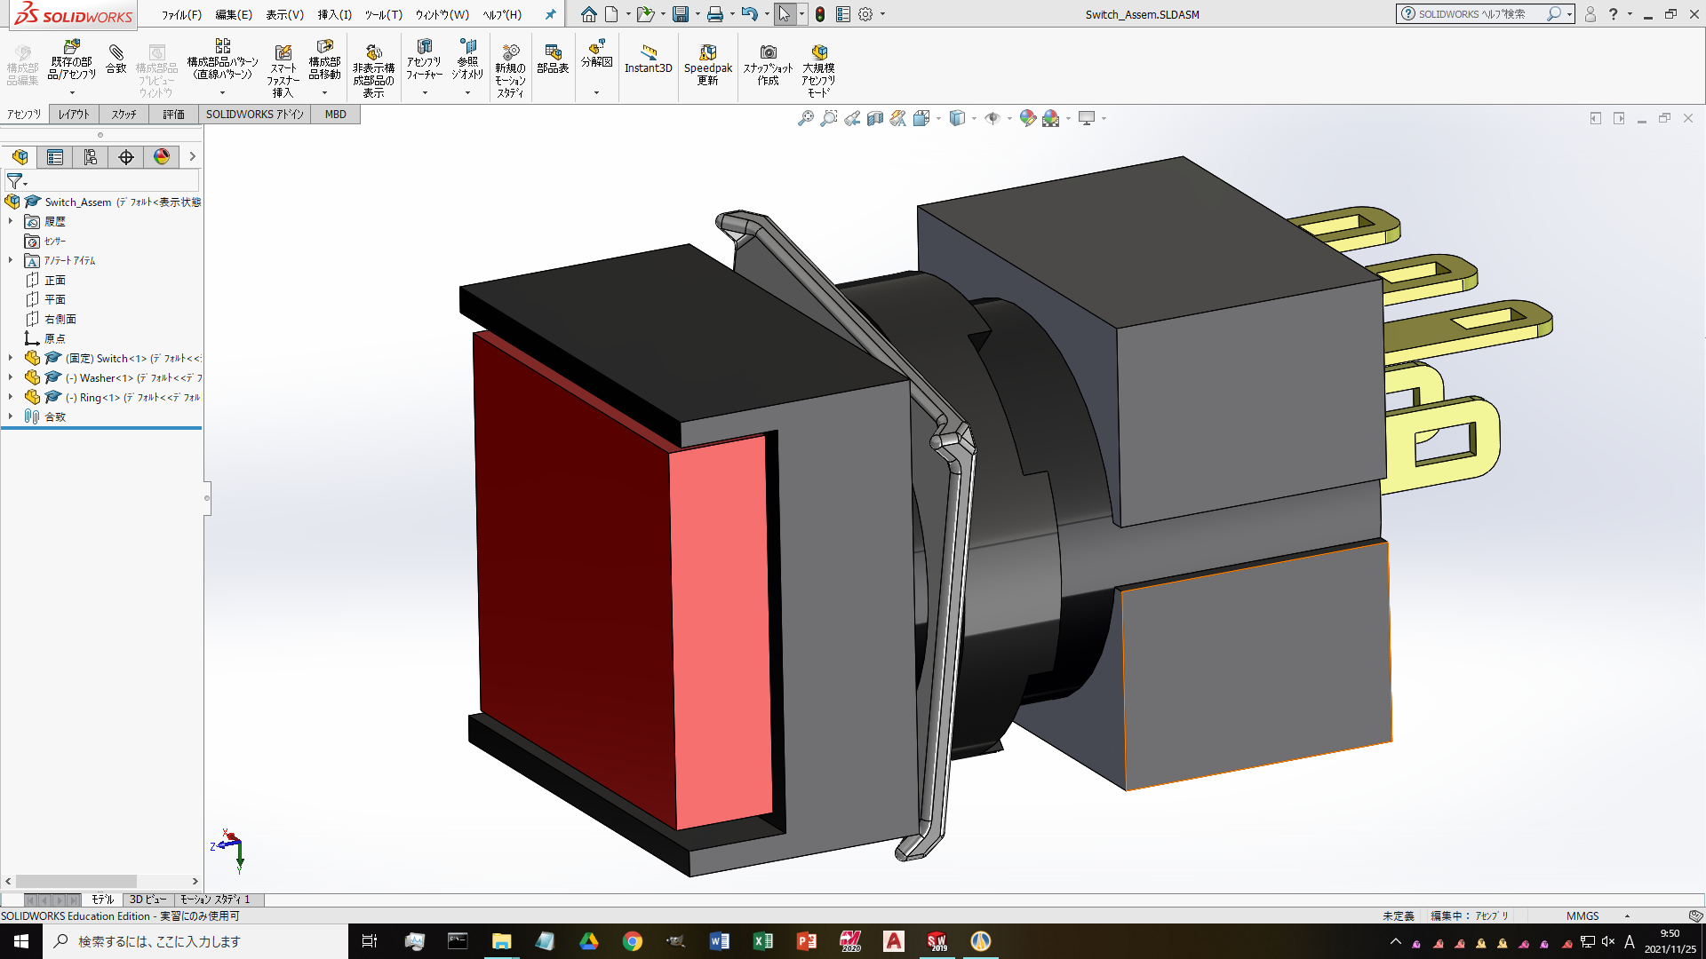The image size is (1706, 959).
Task: Click the Mate (合致) paperclip tool
Action: (x=116, y=59)
